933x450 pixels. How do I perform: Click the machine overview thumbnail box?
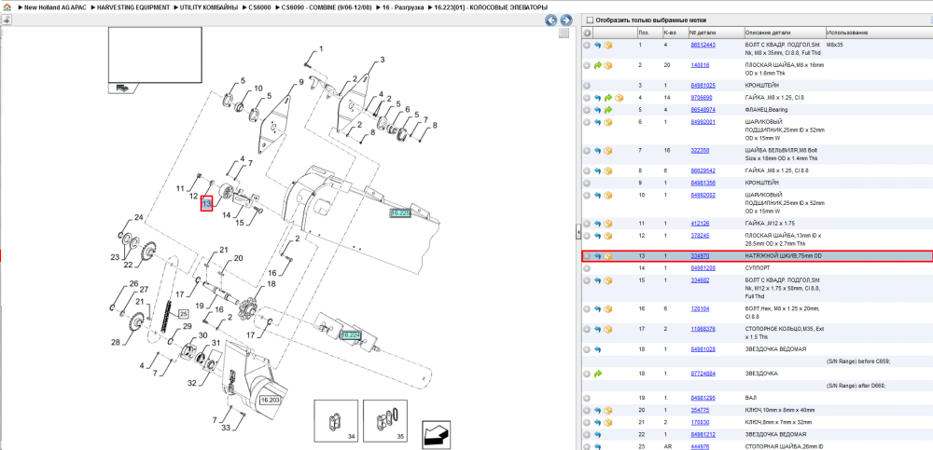(x=155, y=54)
